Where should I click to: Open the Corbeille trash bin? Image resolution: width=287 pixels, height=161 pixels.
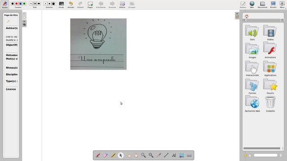coord(270,104)
